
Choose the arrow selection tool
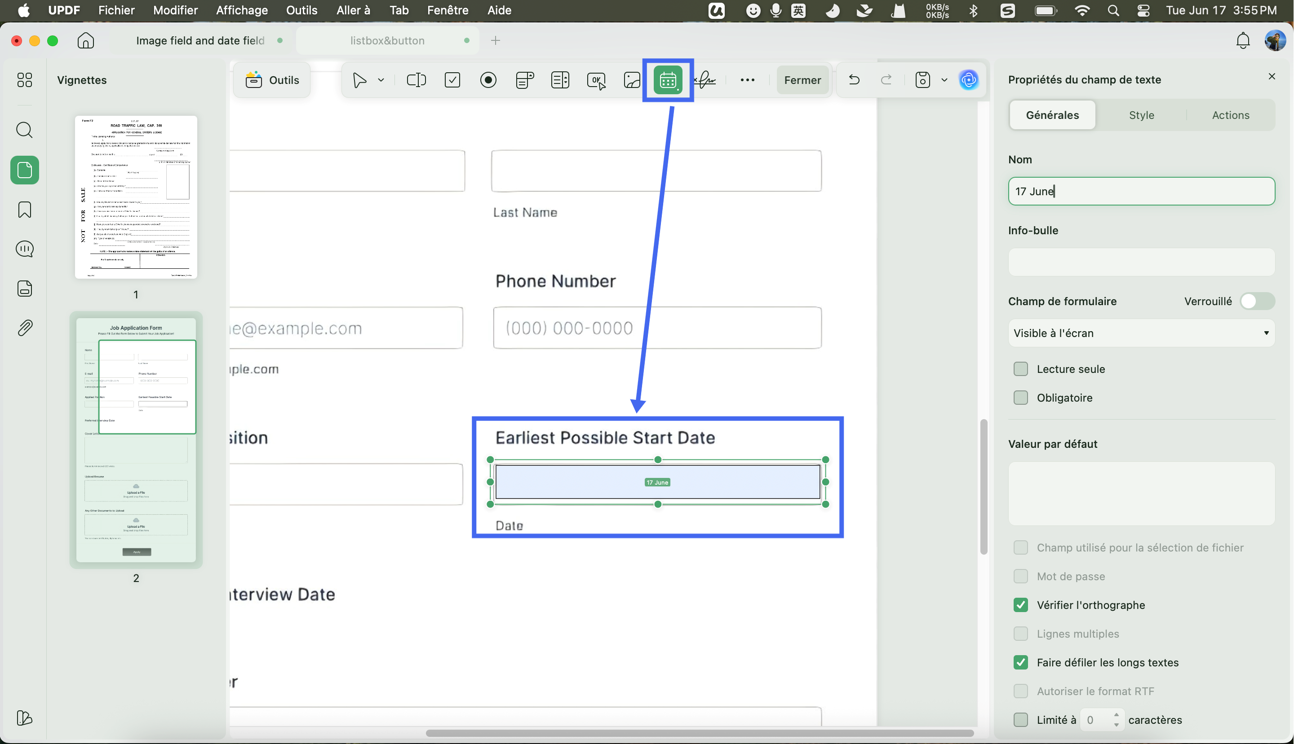[x=360, y=80]
